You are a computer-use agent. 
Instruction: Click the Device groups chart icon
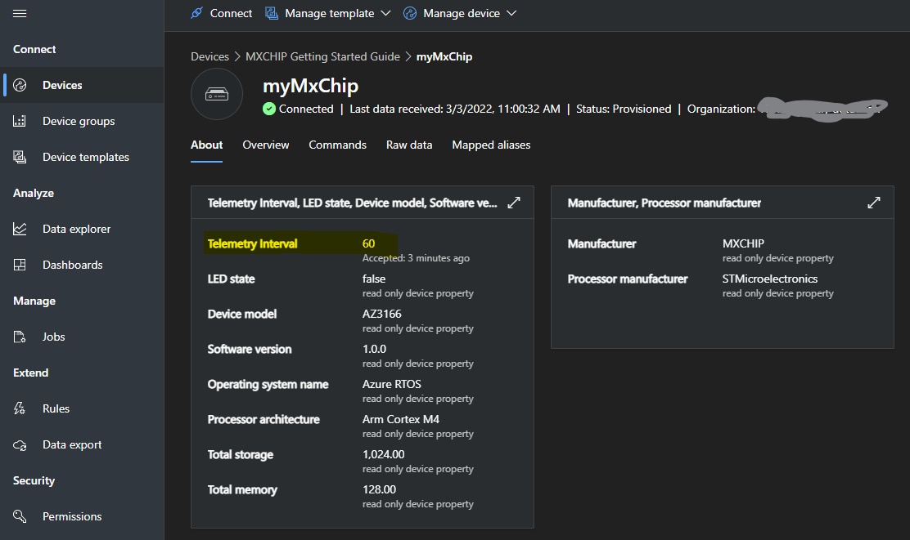[x=20, y=121]
